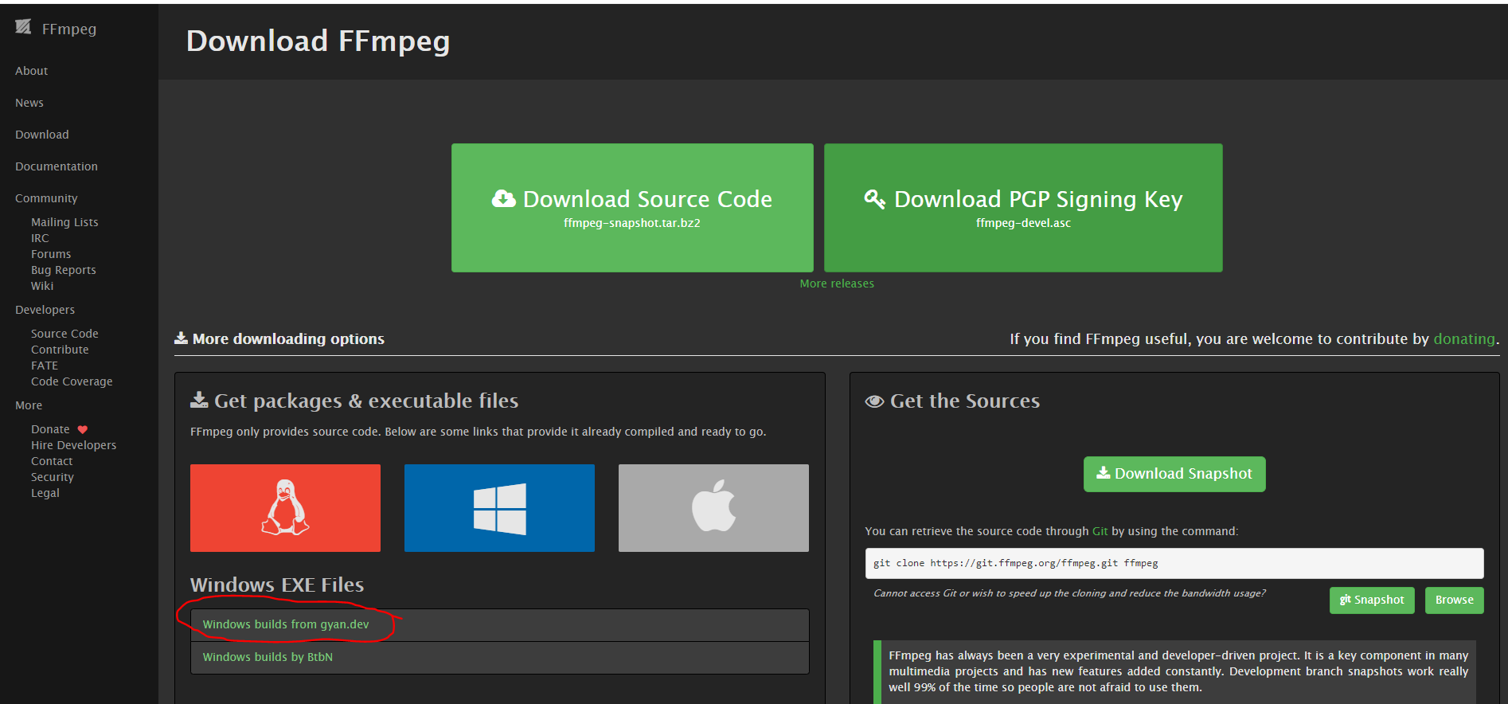Click the Download Source Code button
The width and height of the screenshot is (1508, 704).
click(632, 208)
